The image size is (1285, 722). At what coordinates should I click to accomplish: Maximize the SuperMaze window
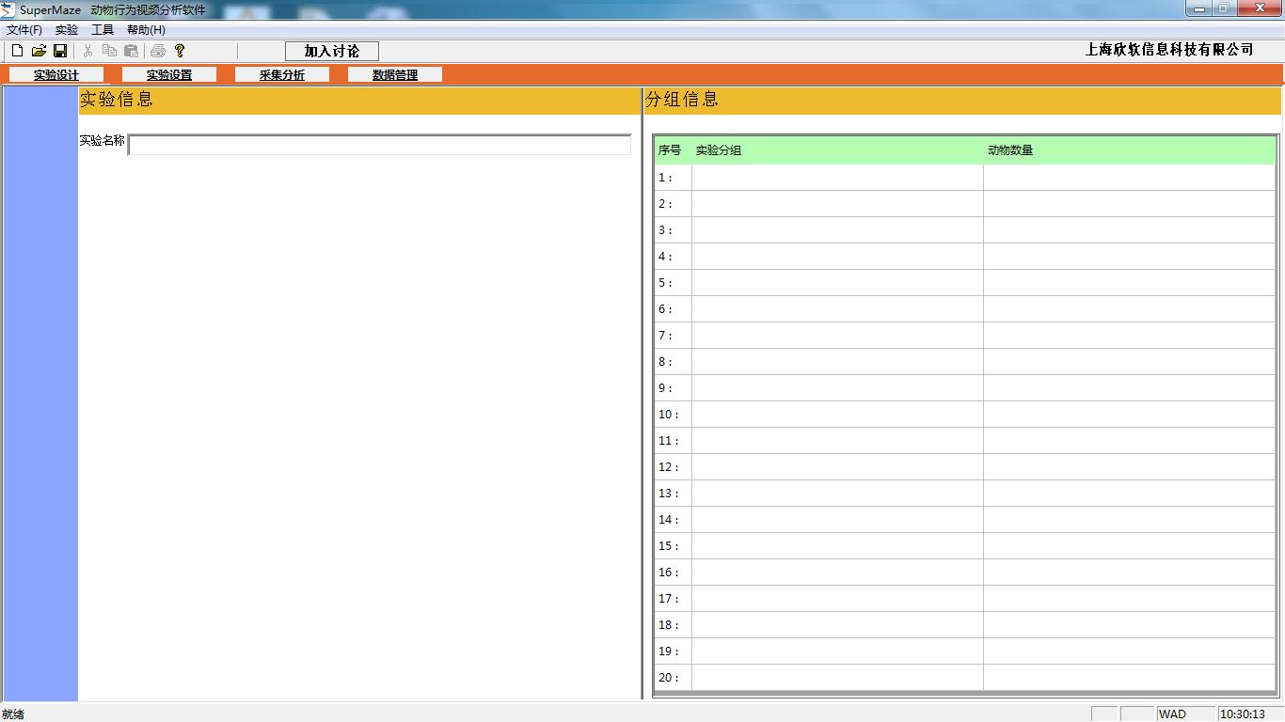pyautogui.click(x=1224, y=8)
